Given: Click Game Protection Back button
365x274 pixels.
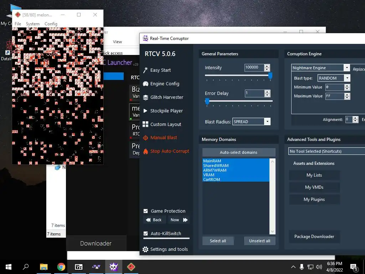Looking at the screenshot, I should click(154, 220).
